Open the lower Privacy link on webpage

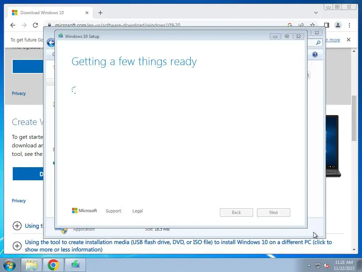[x=19, y=201]
